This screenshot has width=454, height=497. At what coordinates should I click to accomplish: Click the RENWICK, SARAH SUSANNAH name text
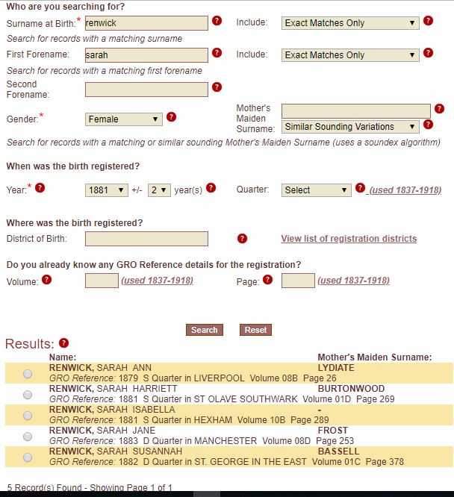(116, 451)
